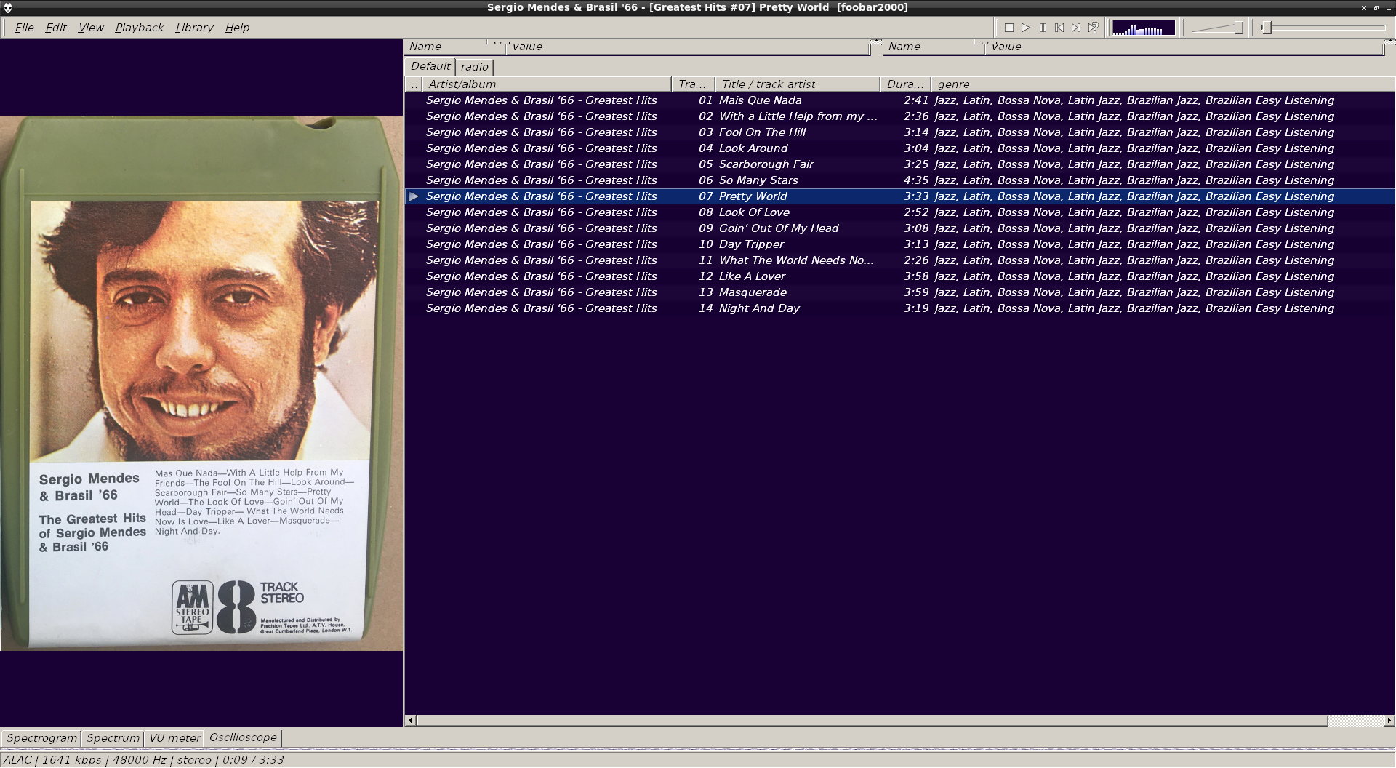Image resolution: width=1396 pixels, height=768 pixels.
Task: Sort by track number column header
Action: 693,84
